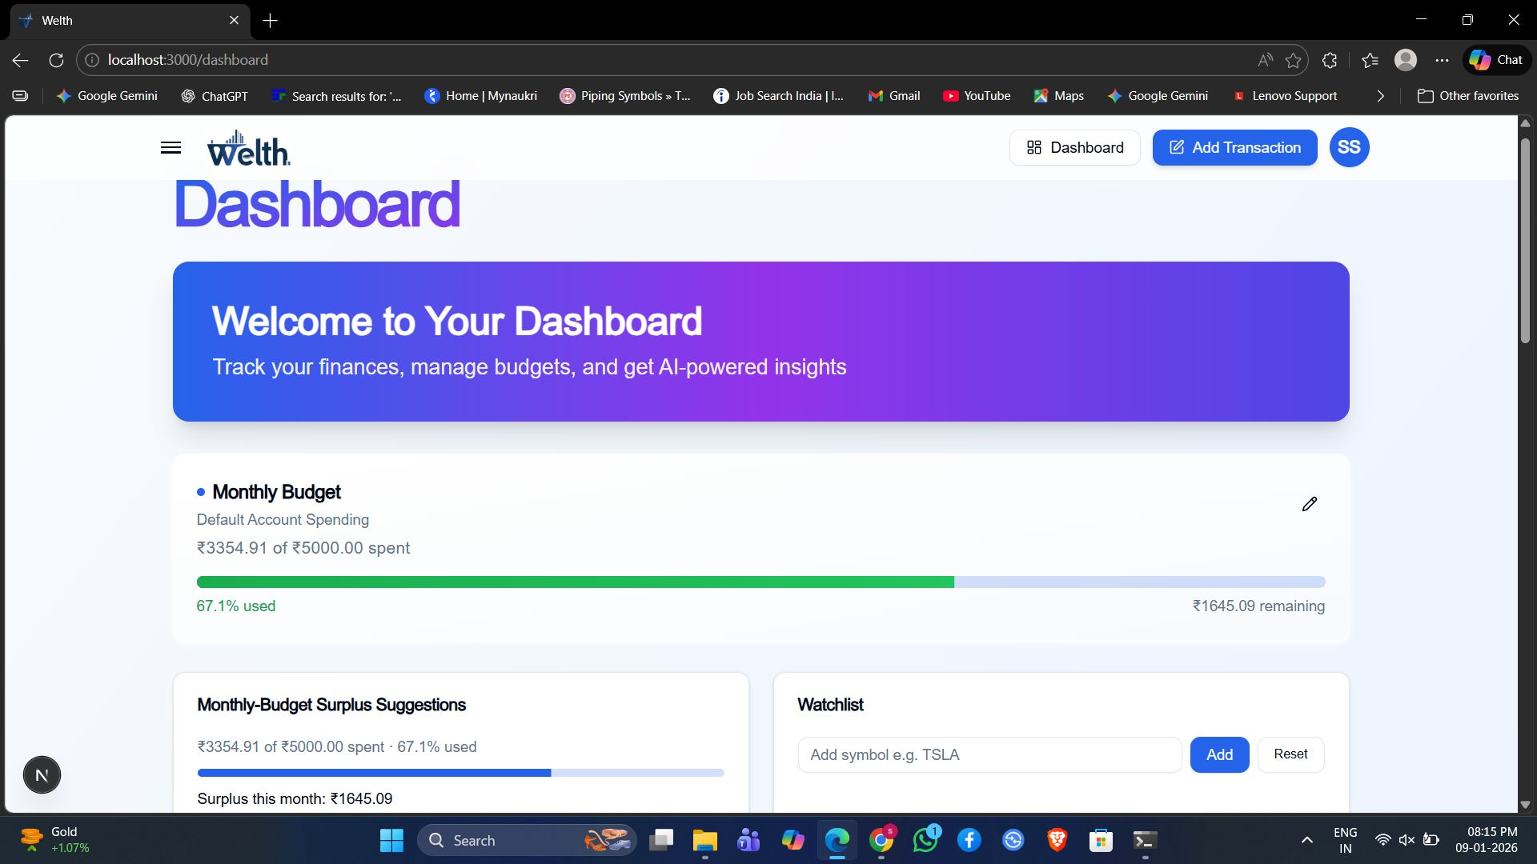Focus the Add symbol input field

[x=989, y=754]
